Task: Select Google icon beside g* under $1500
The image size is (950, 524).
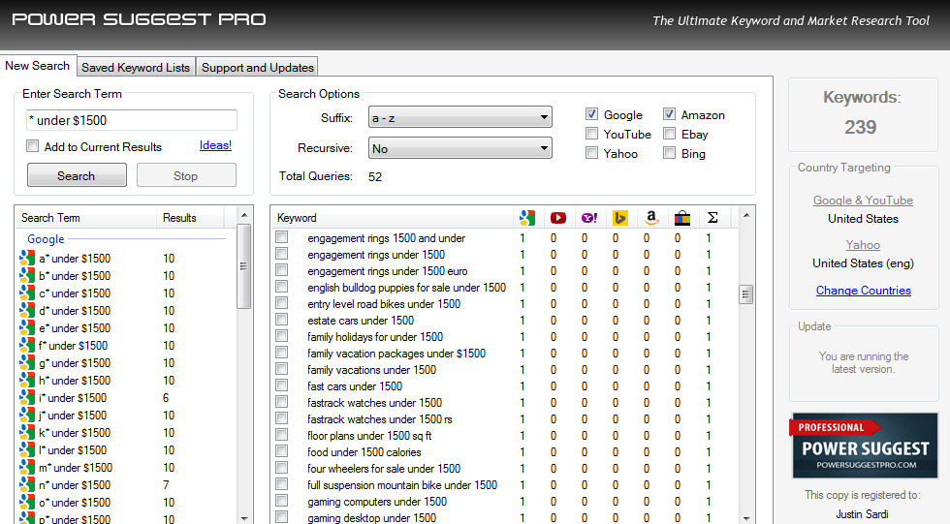Action: click(27, 363)
